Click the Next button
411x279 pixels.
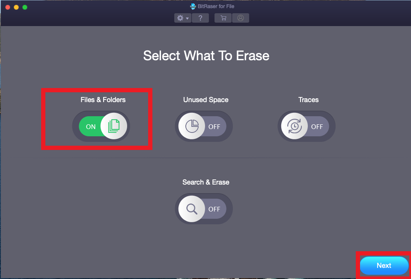click(x=384, y=265)
